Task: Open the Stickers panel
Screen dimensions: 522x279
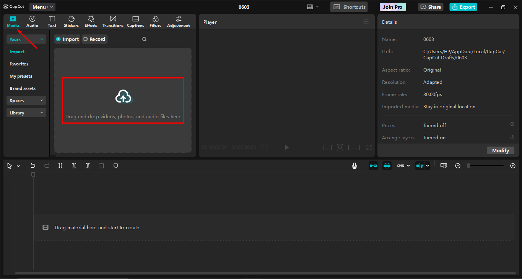Action: pos(71,21)
